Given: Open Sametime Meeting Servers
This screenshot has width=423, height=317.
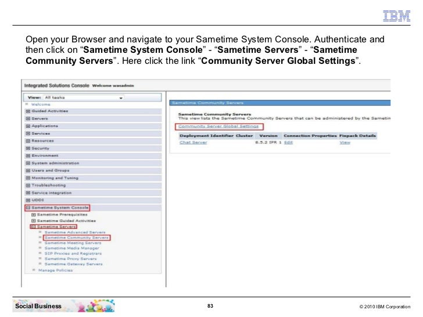Looking at the screenshot, I should pos(73,243).
